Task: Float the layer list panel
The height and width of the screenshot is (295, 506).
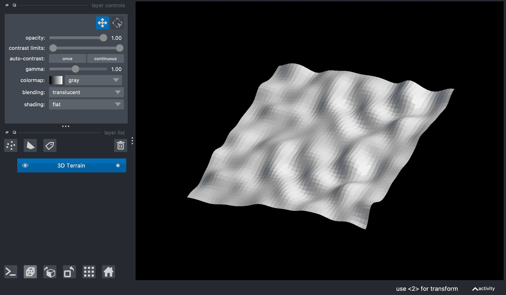Action: [x=14, y=132]
